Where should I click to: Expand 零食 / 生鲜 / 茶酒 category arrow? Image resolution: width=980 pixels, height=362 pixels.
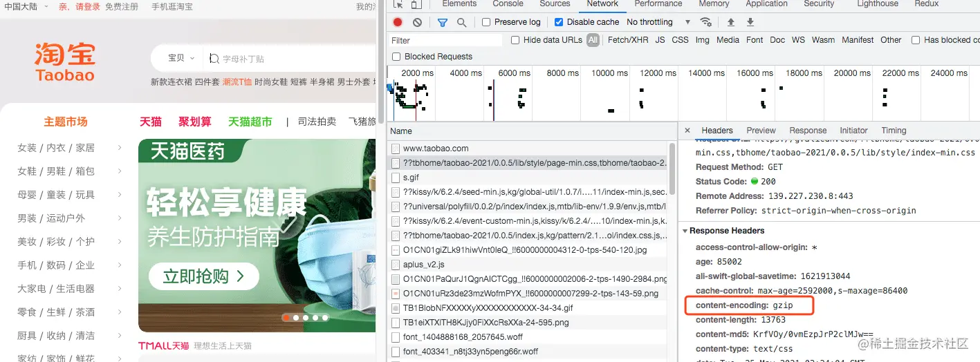120,312
